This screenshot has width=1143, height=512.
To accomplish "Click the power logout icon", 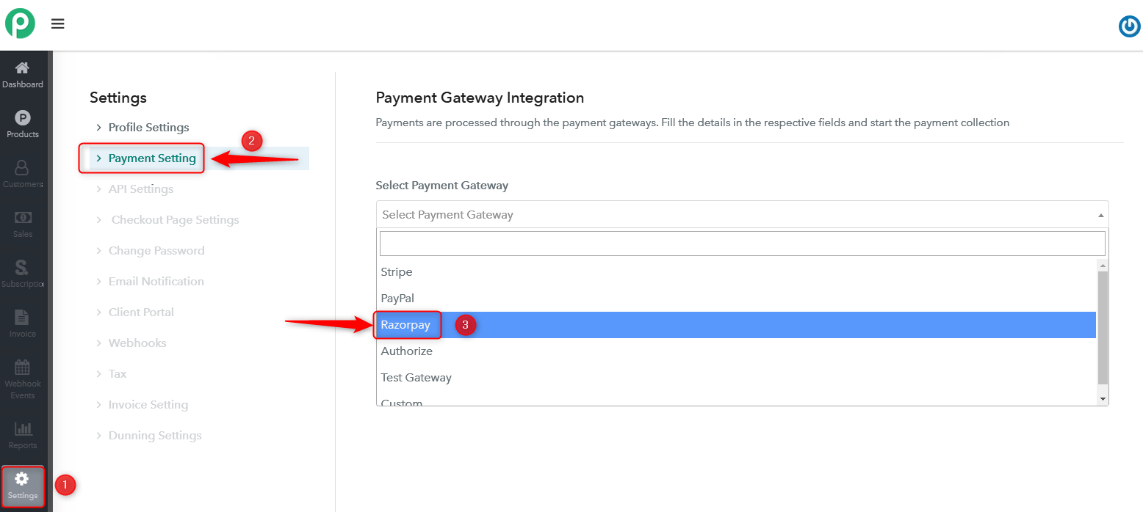I will point(1129,26).
